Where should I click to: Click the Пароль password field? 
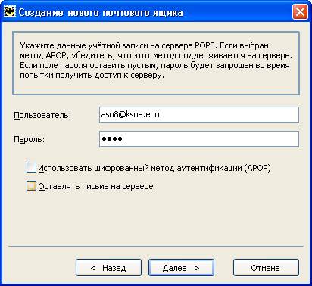[x=199, y=138]
